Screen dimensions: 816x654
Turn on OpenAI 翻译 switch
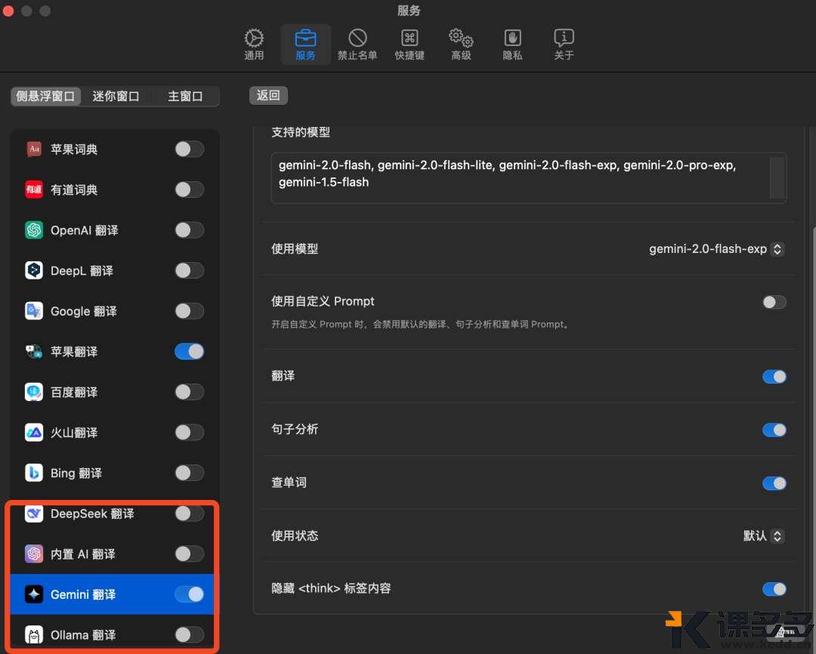coord(190,230)
